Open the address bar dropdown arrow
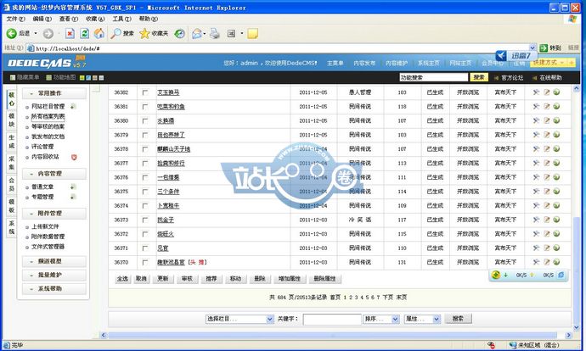This screenshot has width=586, height=351. pos(532,47)
